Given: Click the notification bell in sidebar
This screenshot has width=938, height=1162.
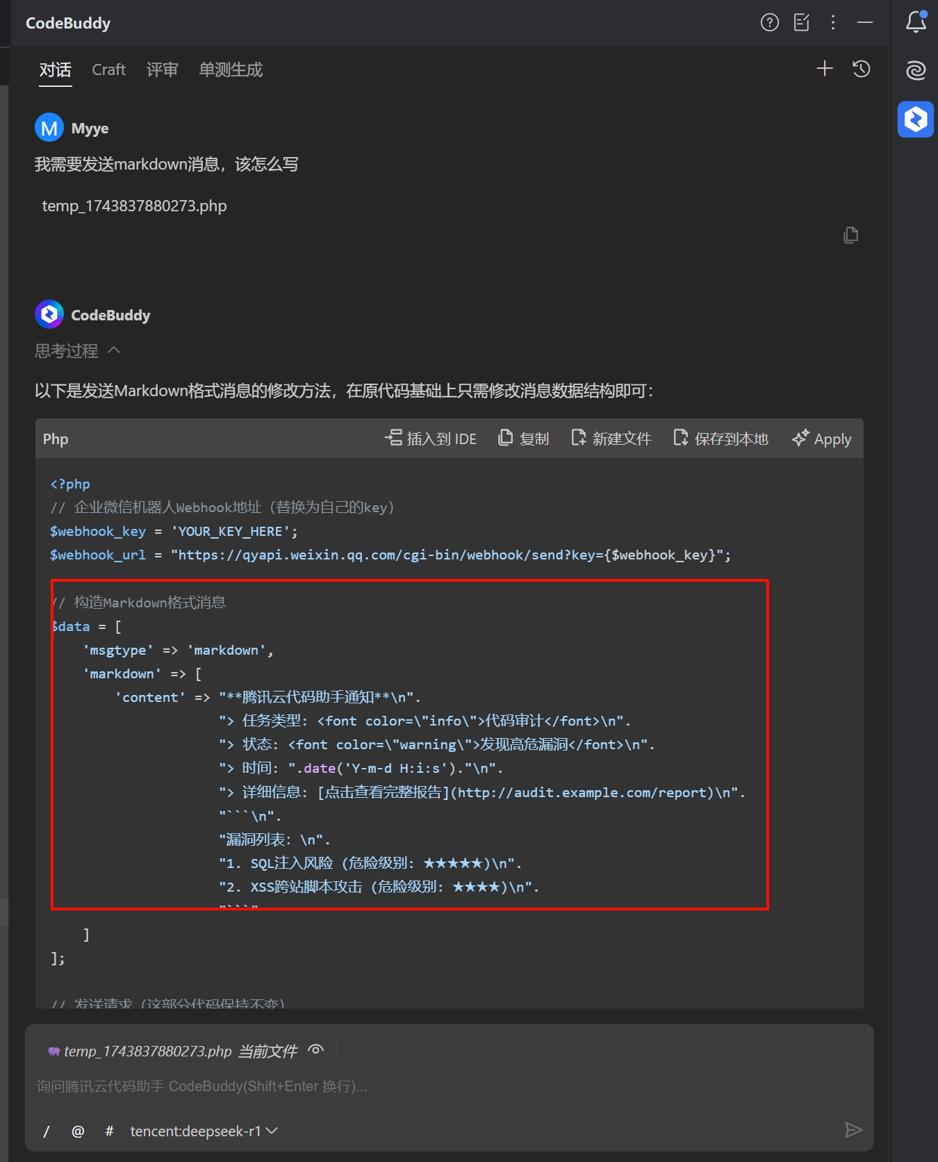Looking at the screenshot, I should click(916, 22).
